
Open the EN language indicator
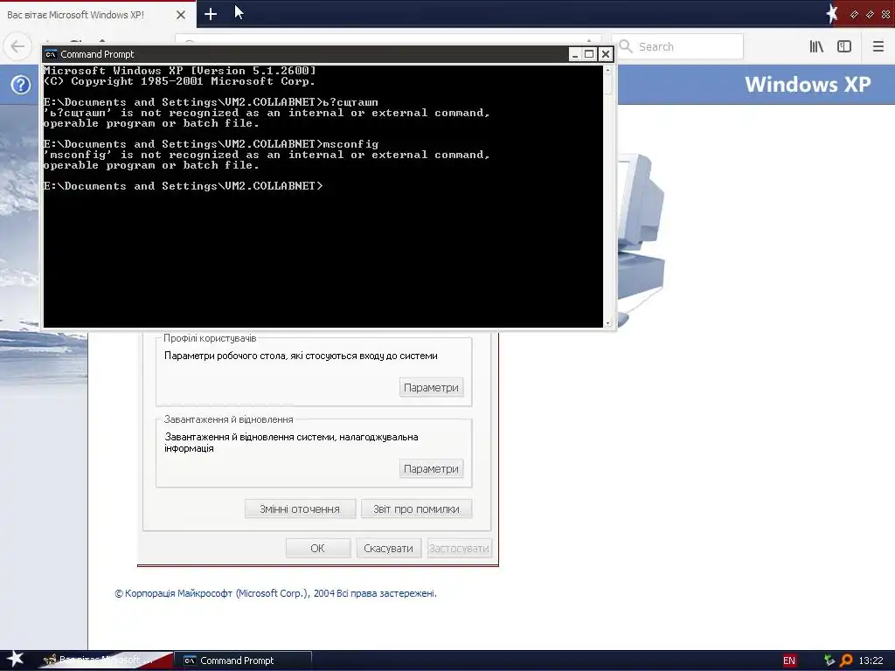[x=789, y=661]
